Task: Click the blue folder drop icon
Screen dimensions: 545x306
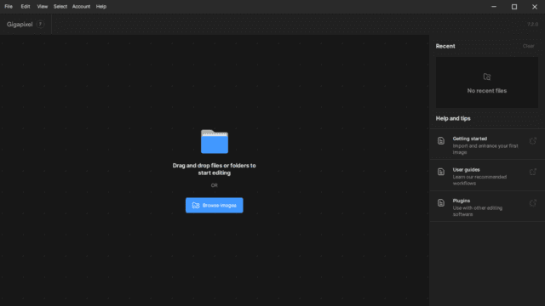Action: coord(215,142)
